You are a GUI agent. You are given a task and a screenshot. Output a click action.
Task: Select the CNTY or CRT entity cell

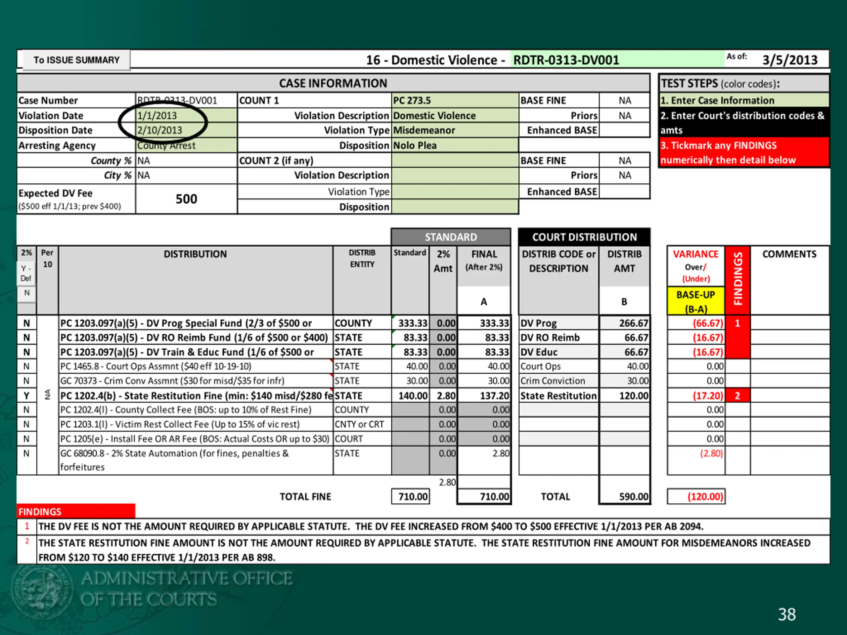tap(362, 424)
